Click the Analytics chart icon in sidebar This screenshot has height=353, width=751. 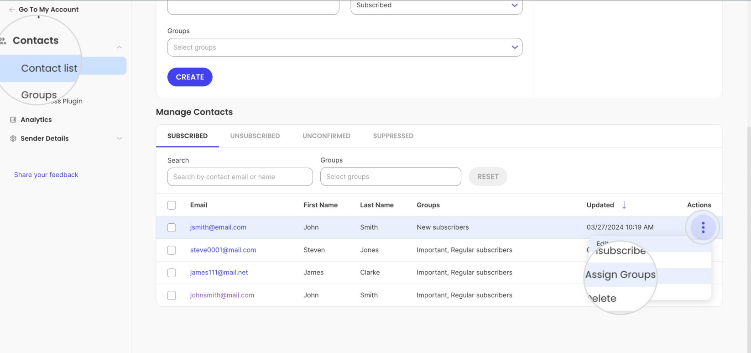pyautogui.click(x=13, y=120)
